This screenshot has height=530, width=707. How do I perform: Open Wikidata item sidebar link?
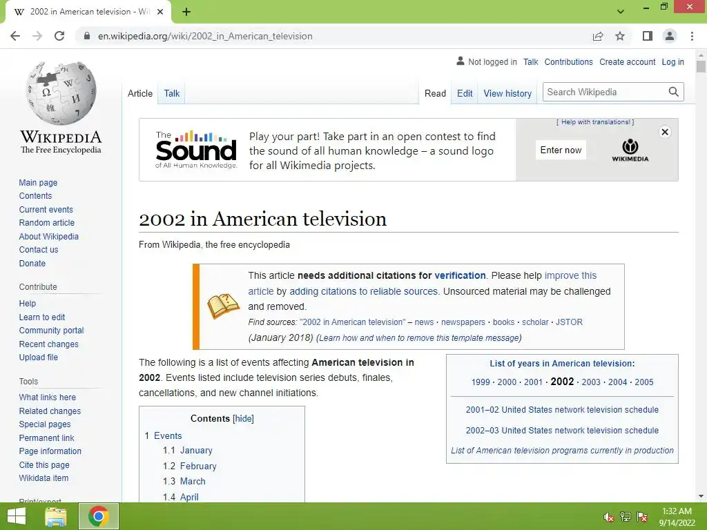pos(43,478)
